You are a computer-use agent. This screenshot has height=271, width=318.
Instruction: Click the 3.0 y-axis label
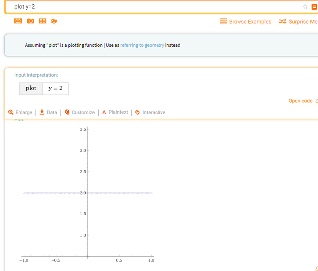pos(83,150)
